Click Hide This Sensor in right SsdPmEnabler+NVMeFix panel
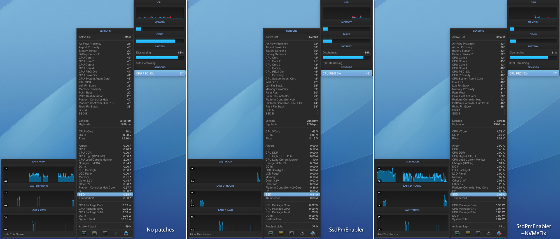The width and height of the screenshot is (560, 239). (388, 234)
